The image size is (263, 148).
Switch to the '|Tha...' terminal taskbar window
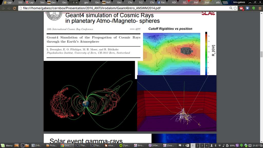pos(81,145)
